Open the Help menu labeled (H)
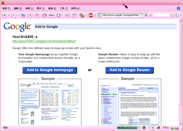 tap(75, 8)
